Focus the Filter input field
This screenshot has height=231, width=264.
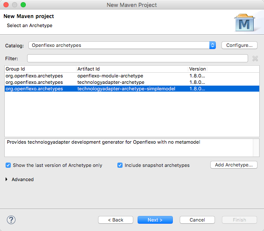click(138, 59)
